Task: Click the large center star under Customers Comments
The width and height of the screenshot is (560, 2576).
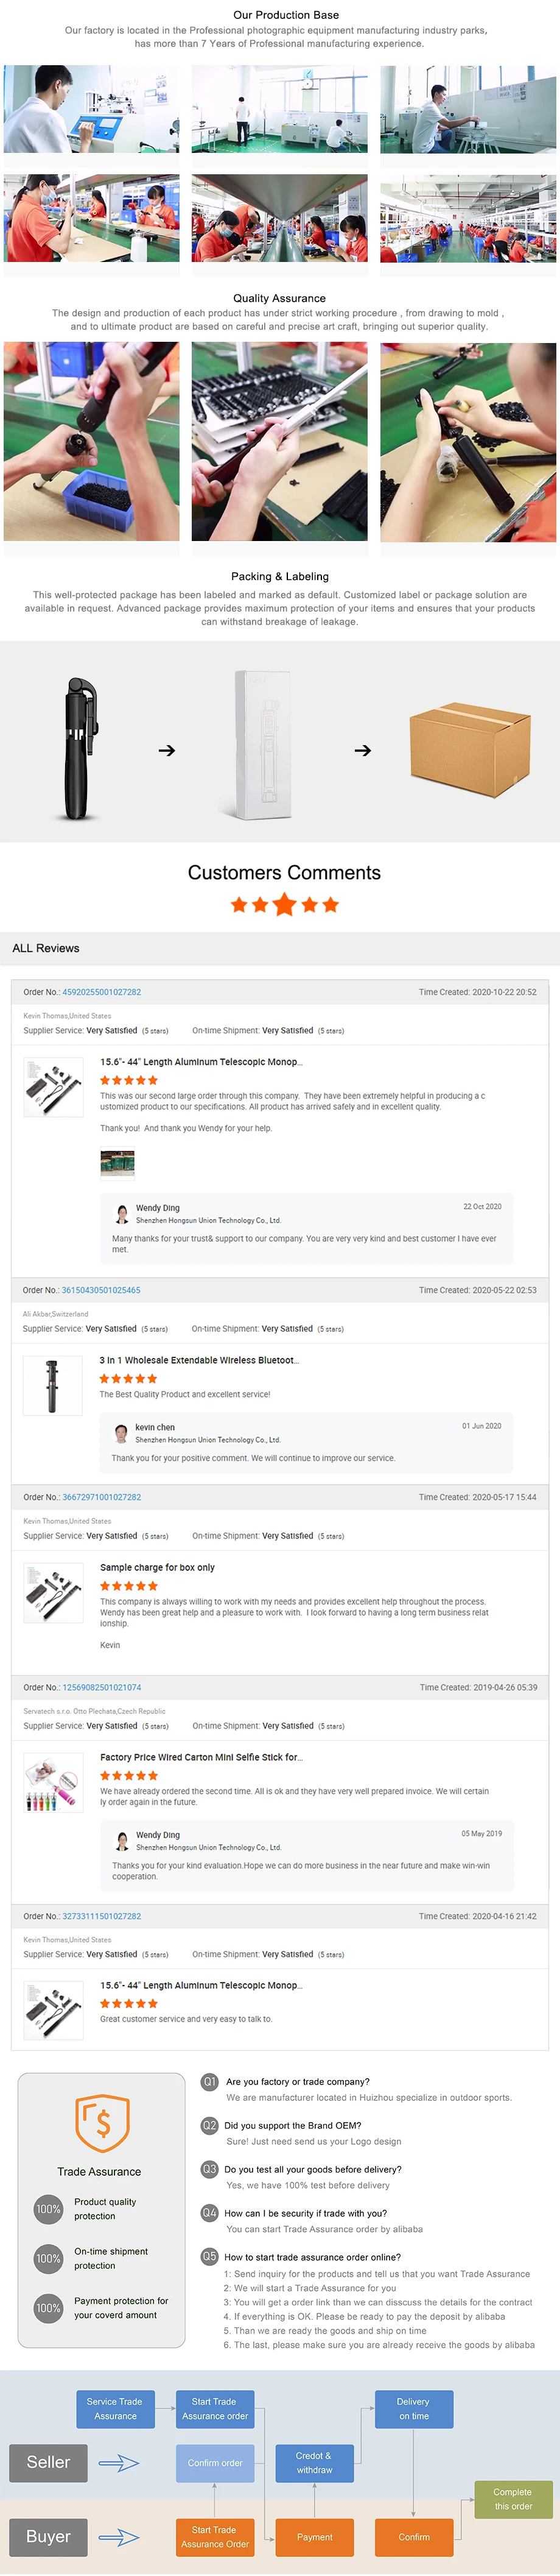Action: [x=284, y=904]
